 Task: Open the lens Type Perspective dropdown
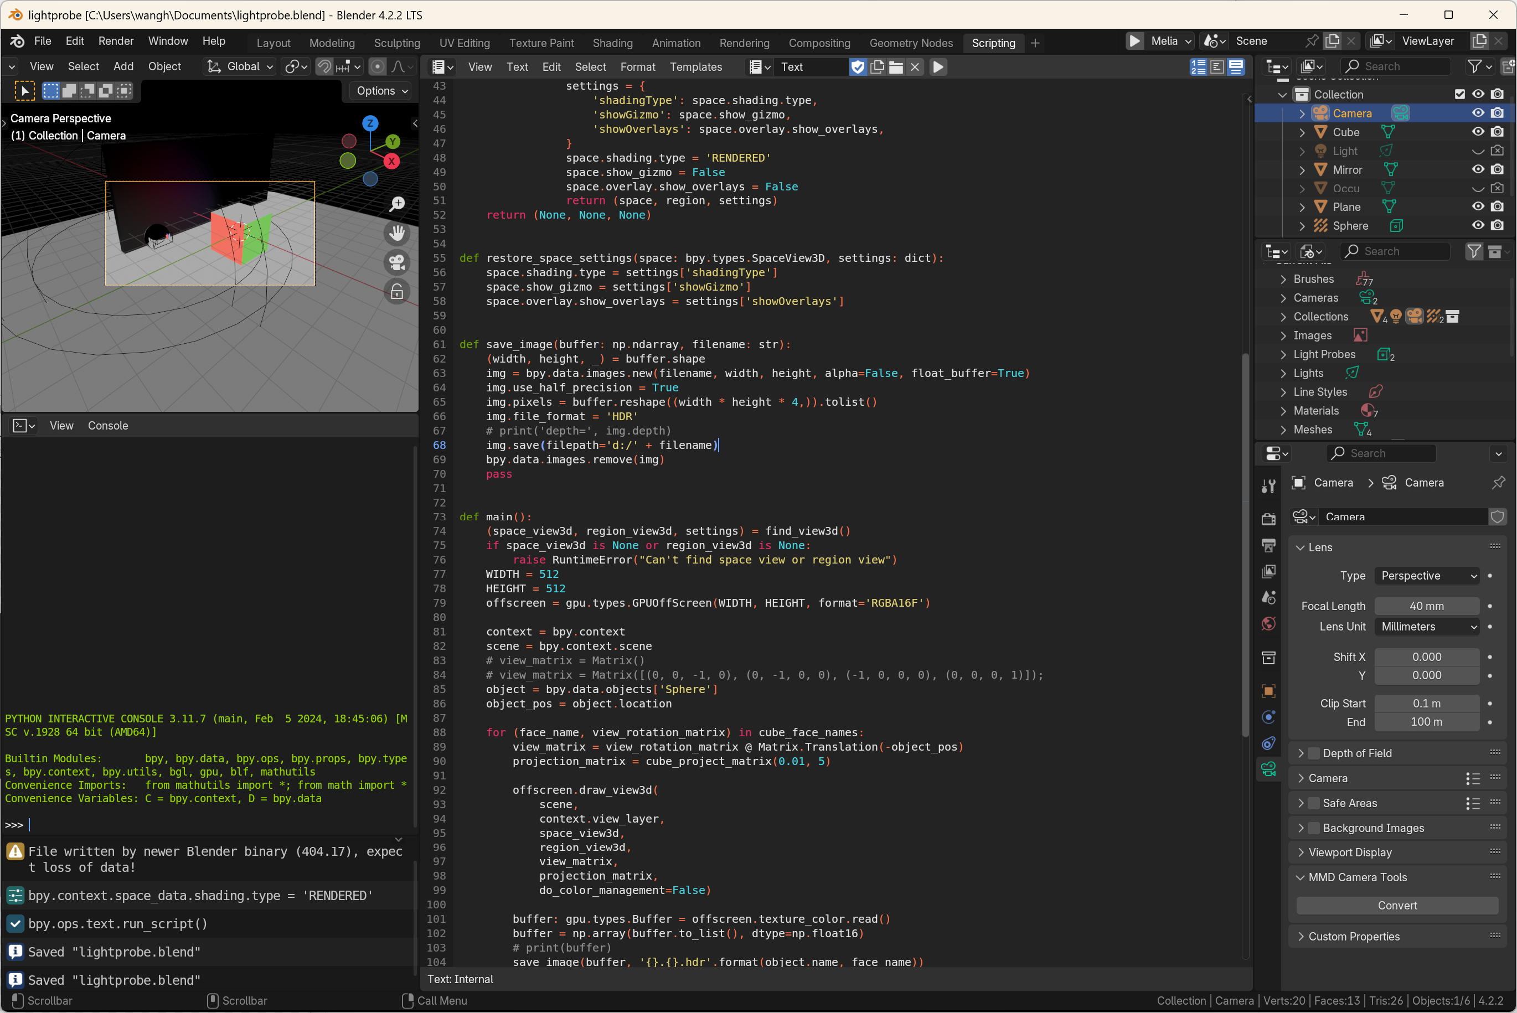[1427, 576]
